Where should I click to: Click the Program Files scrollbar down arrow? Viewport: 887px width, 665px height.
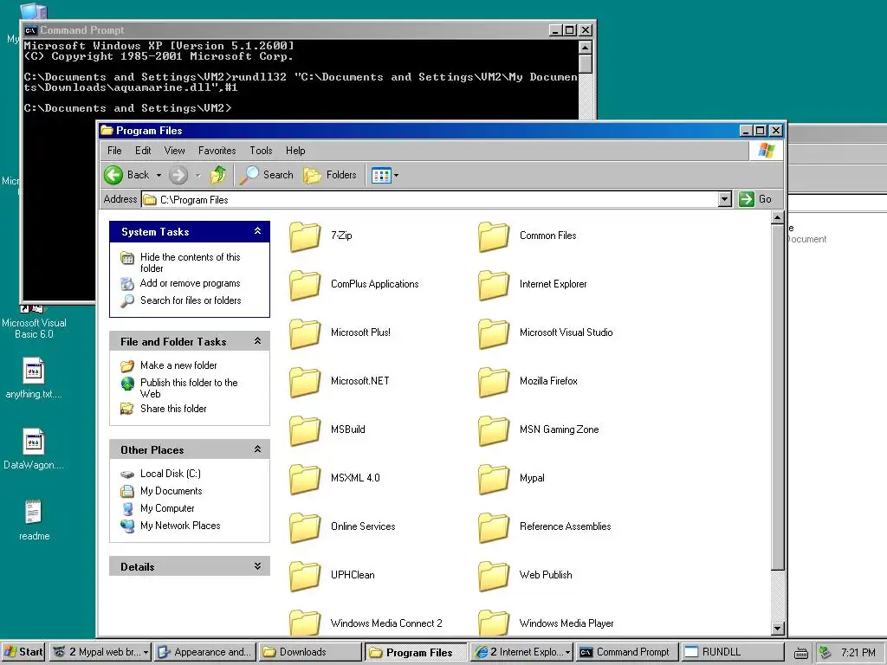pos(777,628)
